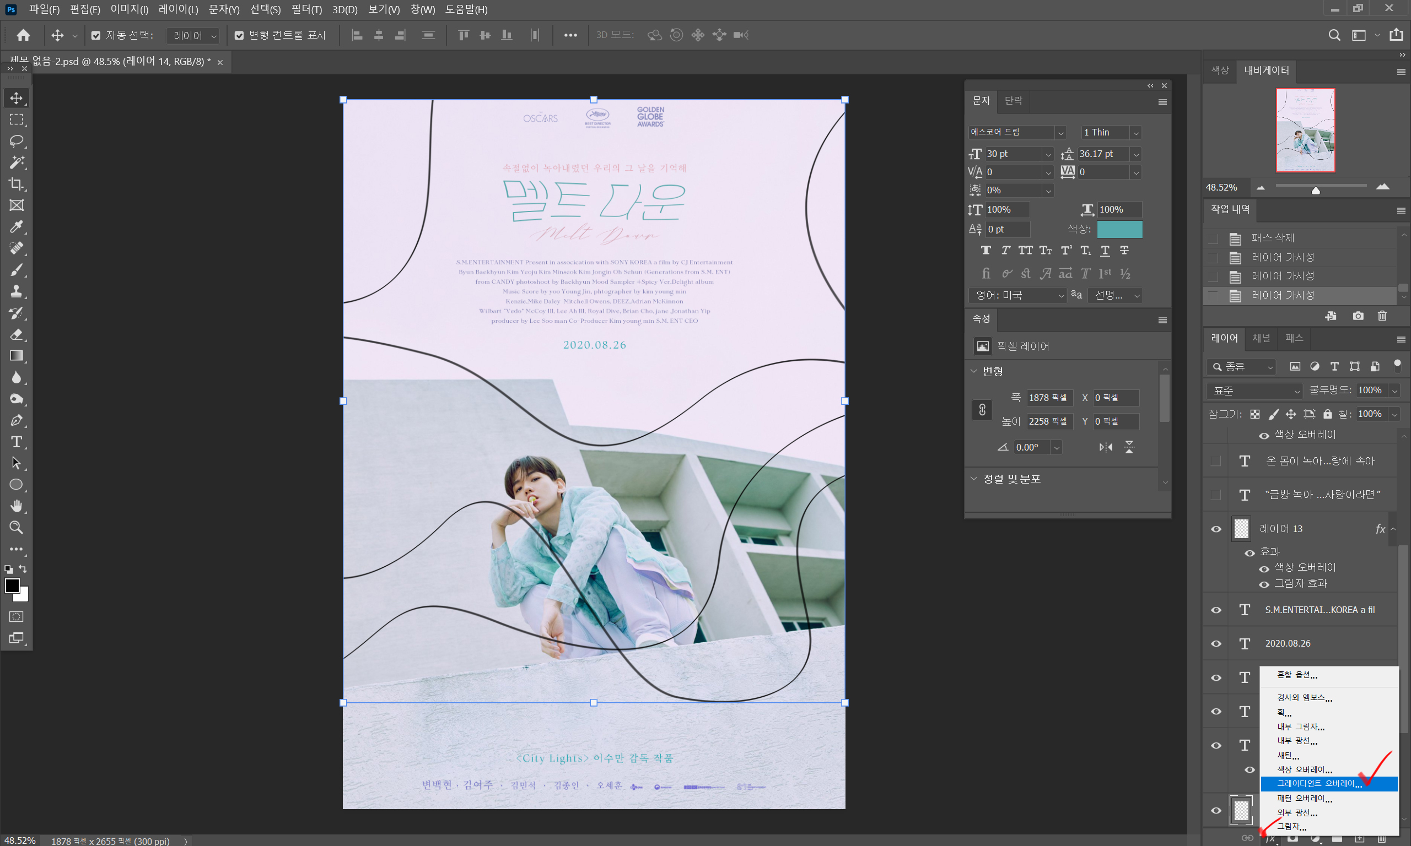Choose 혼합 옵션 from the fx menu
The height and width of the screenshot is (846, 1411).
pos(1329,675)
